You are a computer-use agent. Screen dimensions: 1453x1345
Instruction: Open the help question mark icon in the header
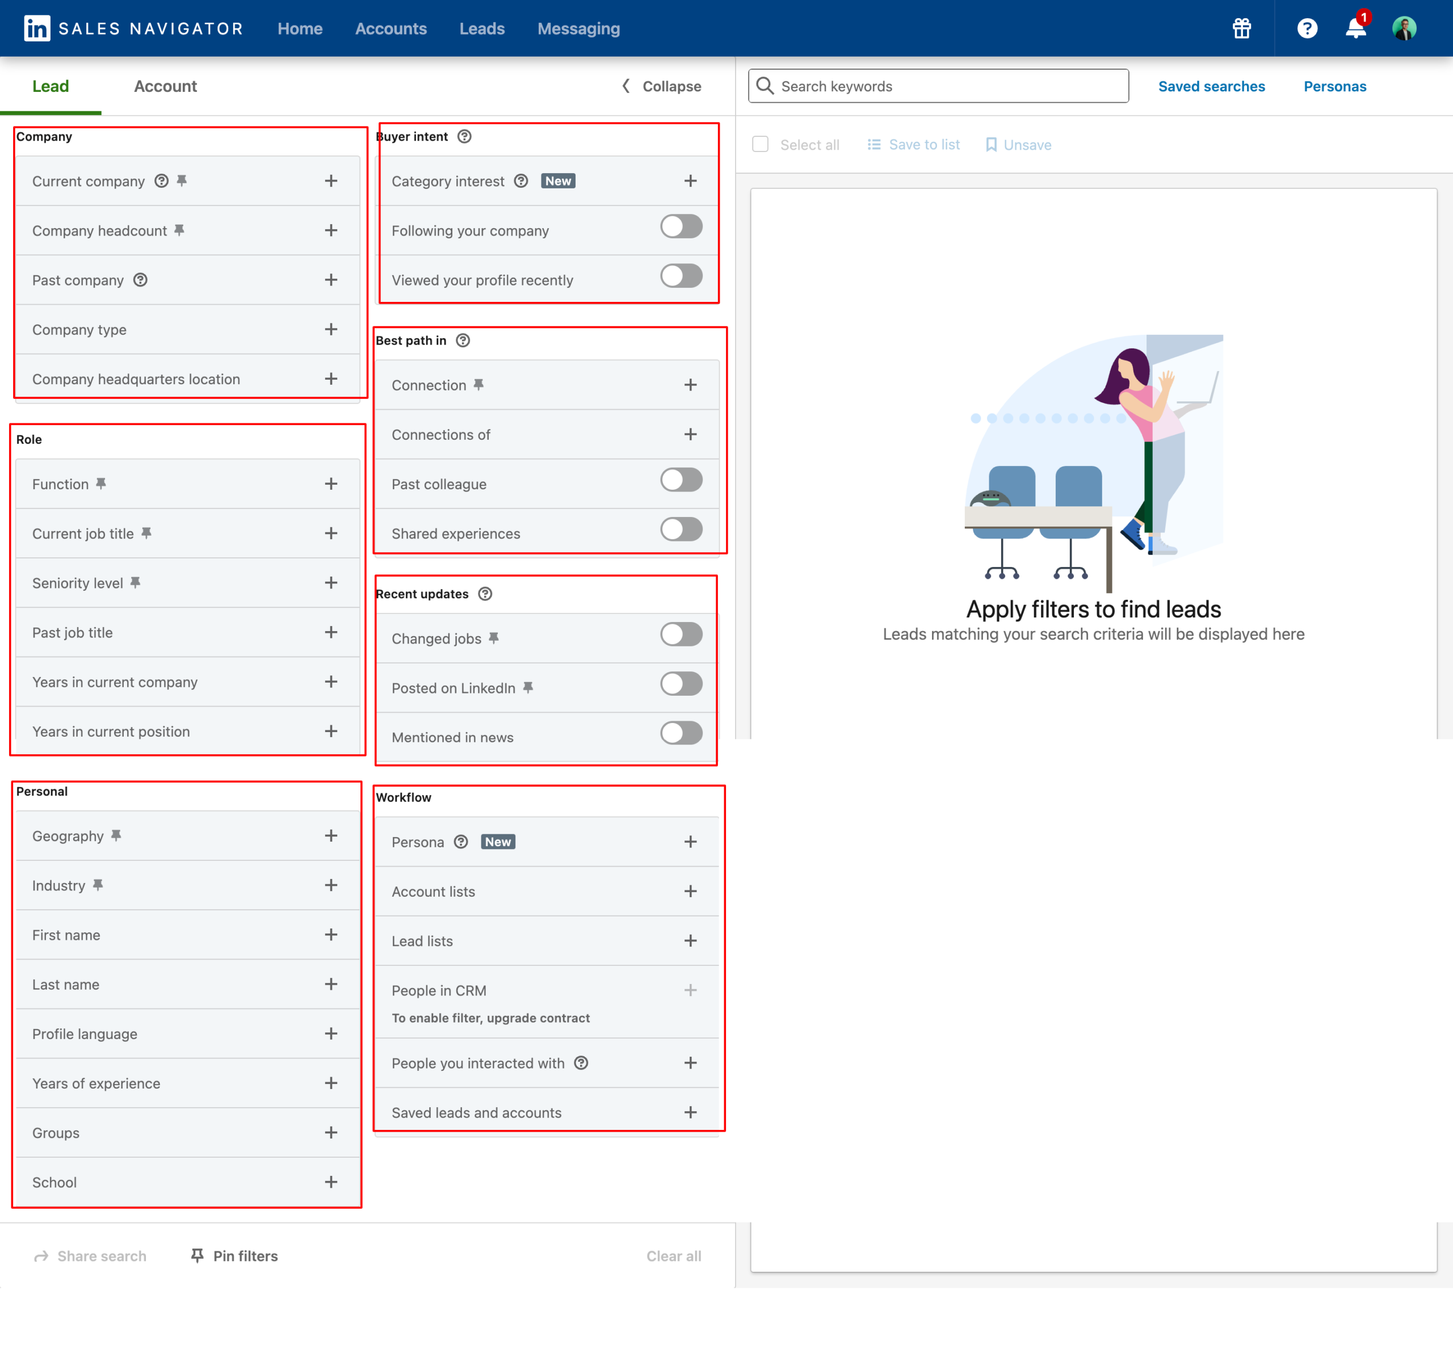1307,28
